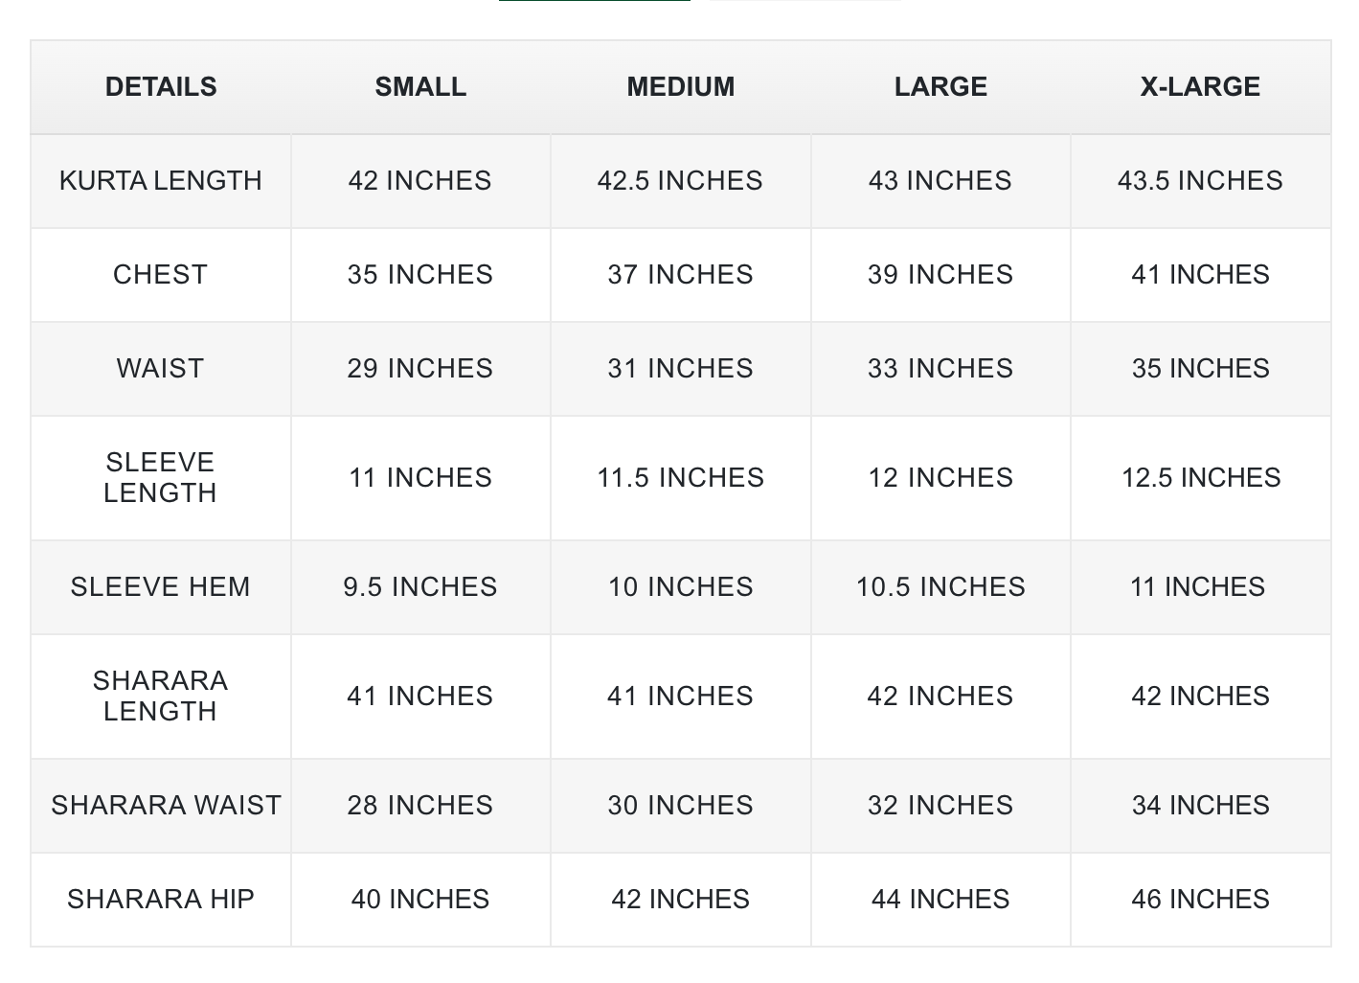This screenshot has height=983, width=1359.
Task: Select the SHARARA LENGTH row label
Action: (161, 697)
